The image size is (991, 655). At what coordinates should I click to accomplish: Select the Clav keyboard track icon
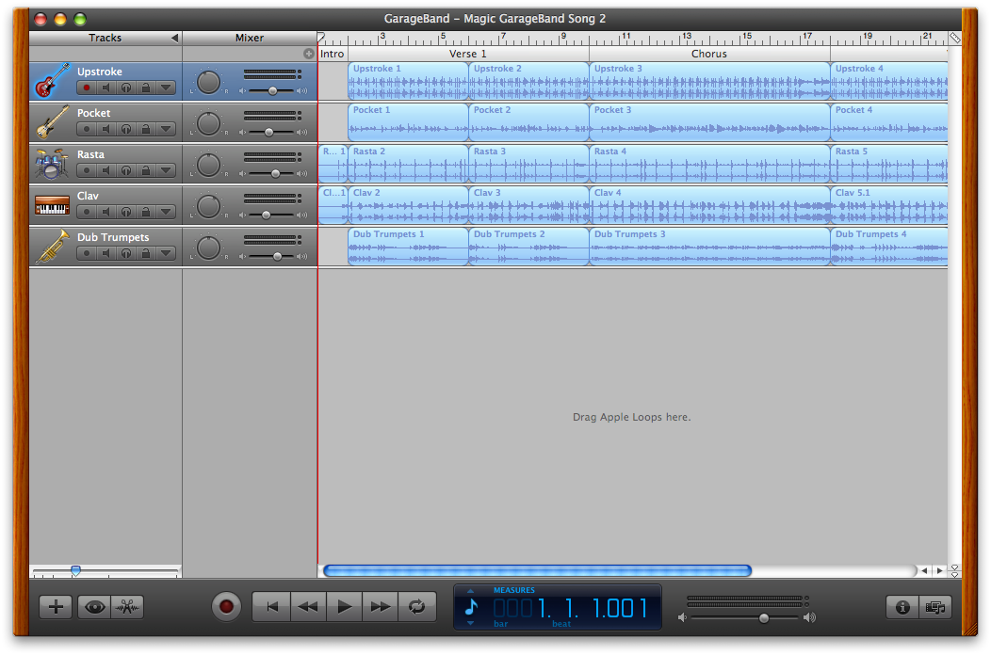coord(52,205)
